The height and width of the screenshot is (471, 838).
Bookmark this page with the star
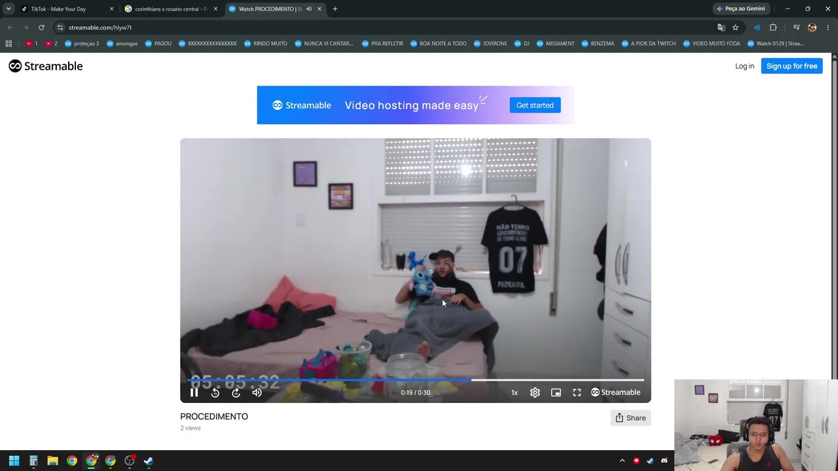736,27
